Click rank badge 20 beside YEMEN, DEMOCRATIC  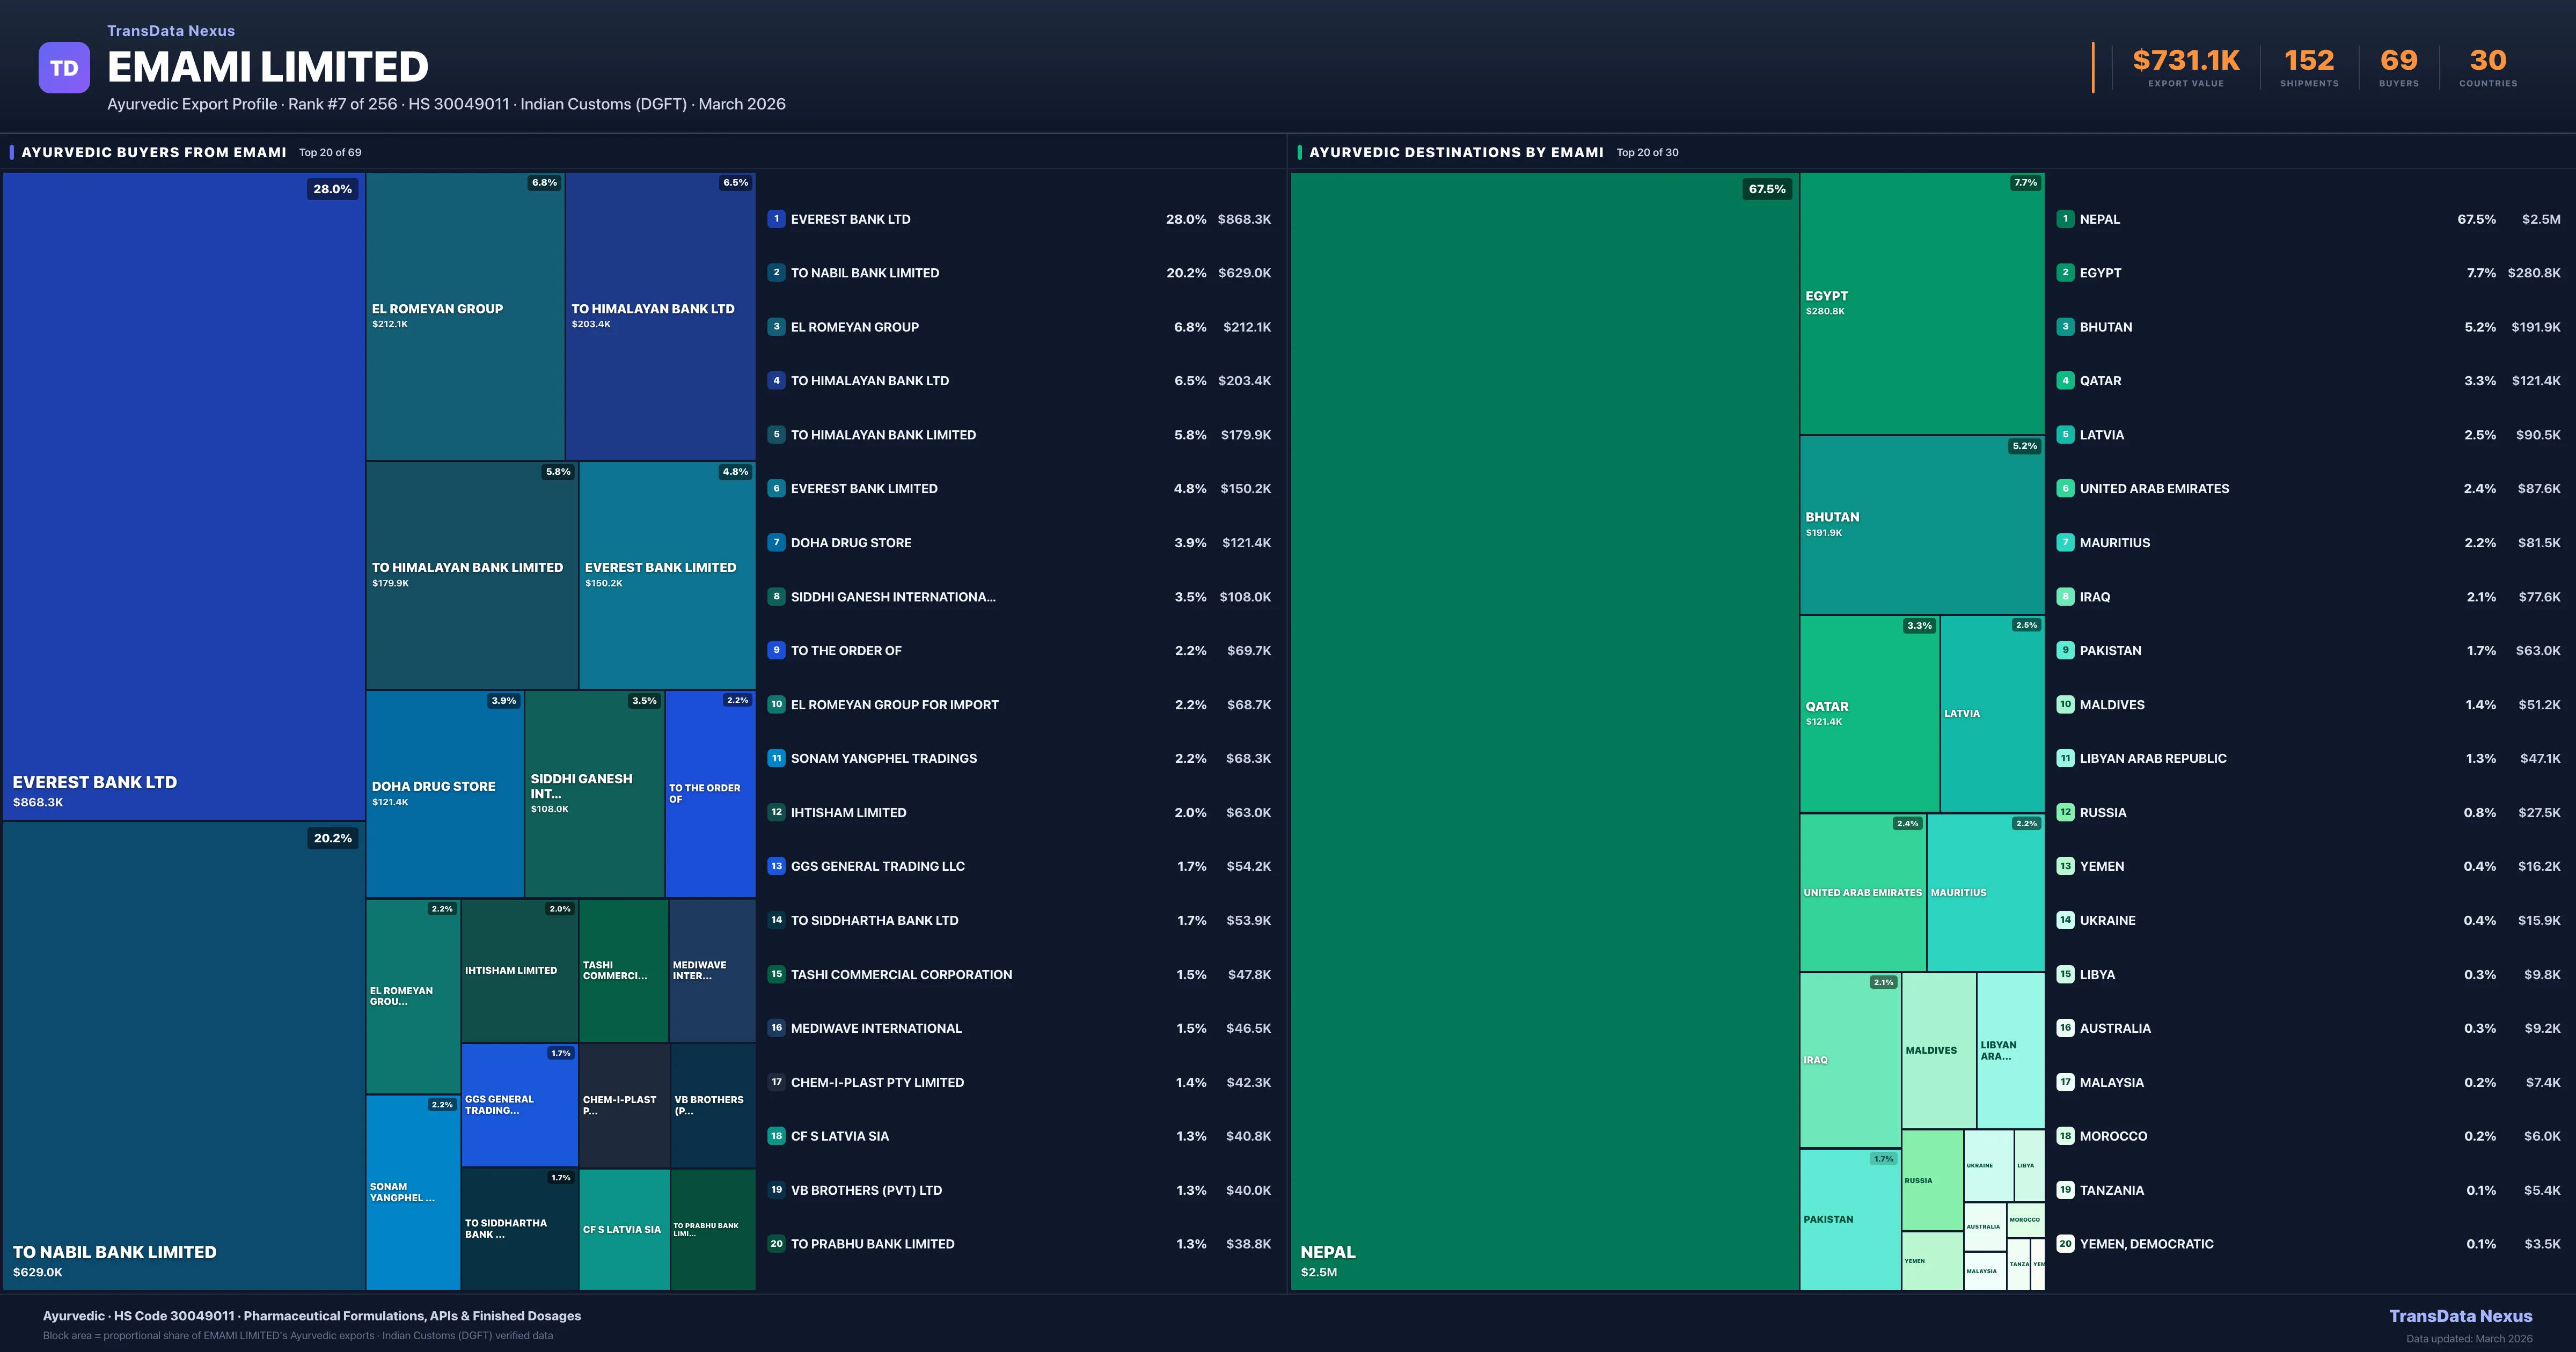(2065, 1244)
